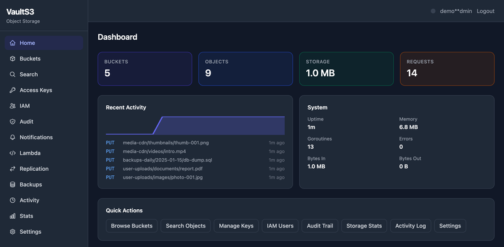
Task: Click the Browse Buckets quick action
Action: point(132,226)
